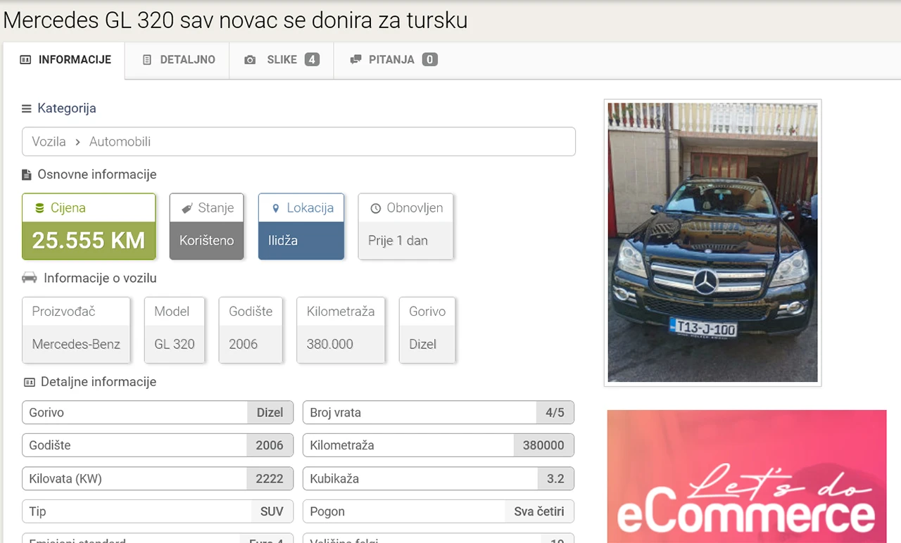
Task: Click the Dizel value under Gorivo card
Action: pyautogui.click(x=422, y=345)
